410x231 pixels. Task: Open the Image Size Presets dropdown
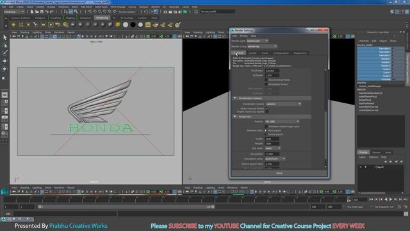[x=282, y=121]
